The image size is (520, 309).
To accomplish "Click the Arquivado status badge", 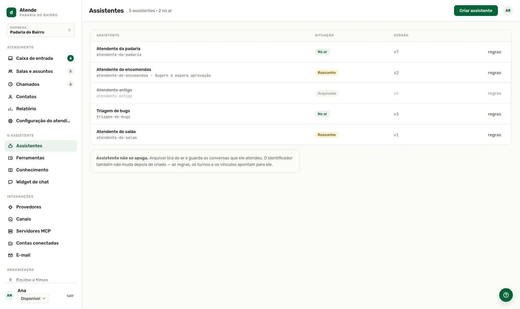I will (x=327, y=93).
